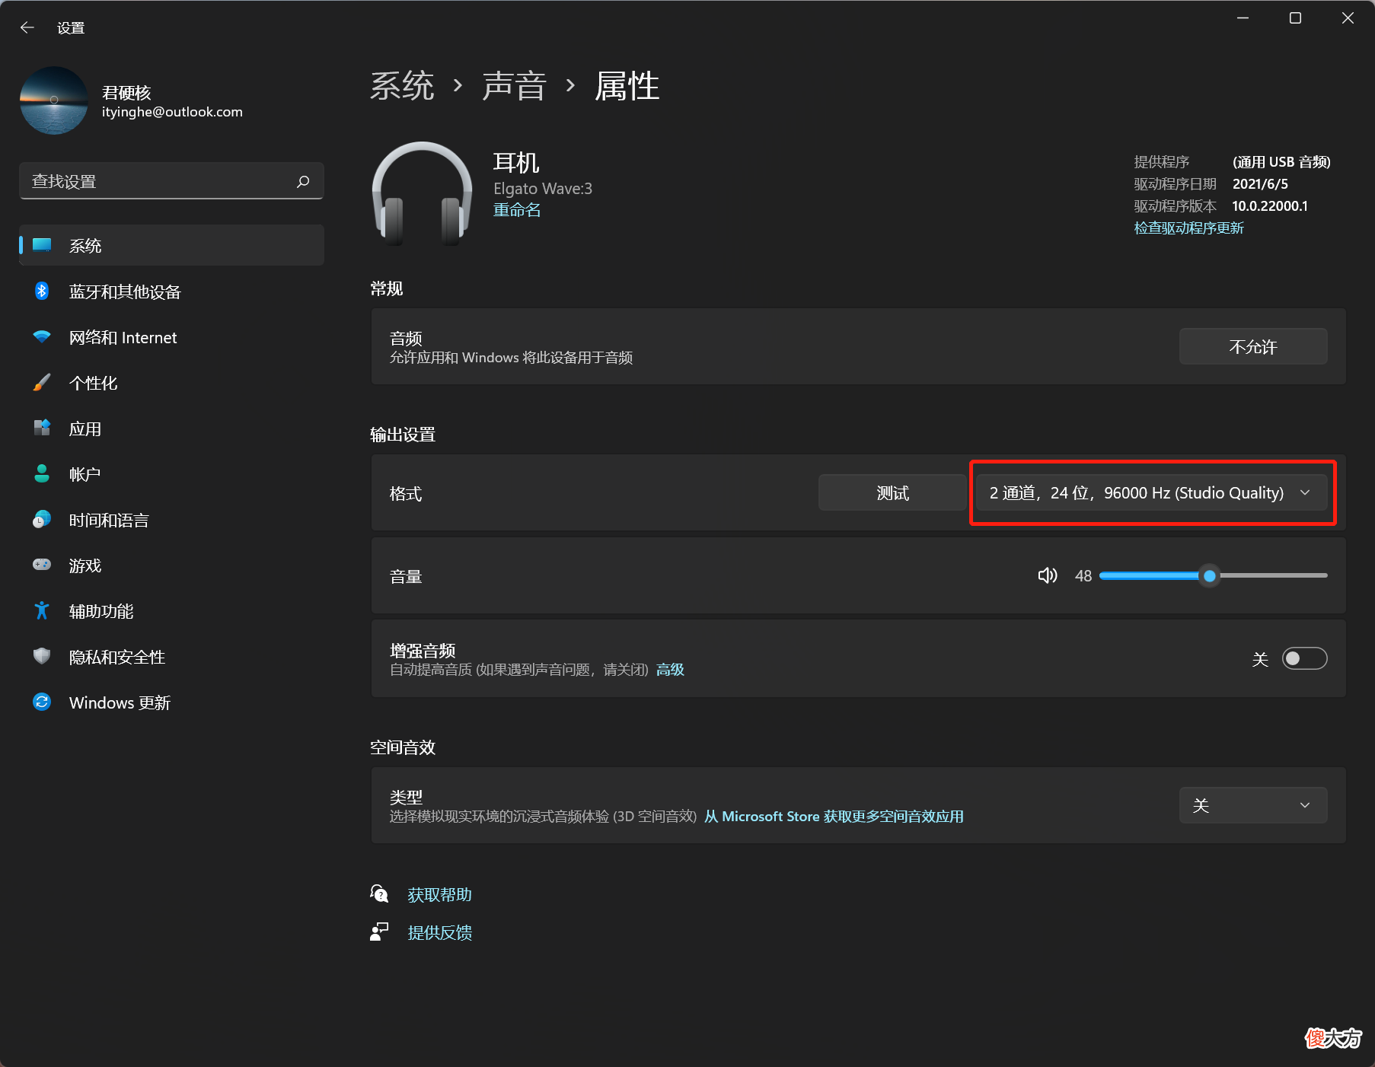The width and height of the screenshot is (1375, 1067).
Task: Click the 提供反馈 link
Action: 439,932
